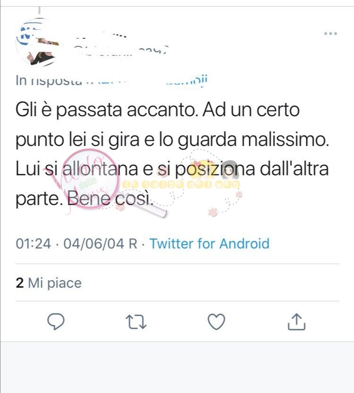Screen dimensions: 354x393
Task: Click the 01:24 timestamp
Action: (34, 243)
